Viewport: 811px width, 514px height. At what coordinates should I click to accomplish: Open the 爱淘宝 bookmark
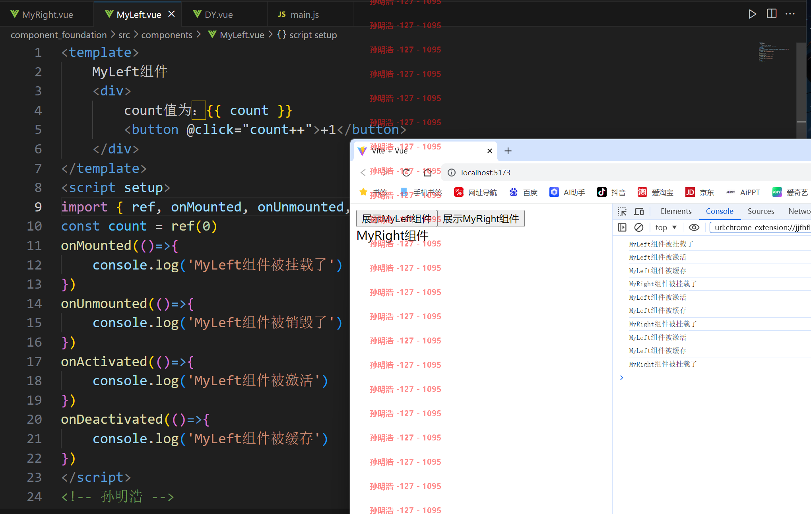click(656, 192)
